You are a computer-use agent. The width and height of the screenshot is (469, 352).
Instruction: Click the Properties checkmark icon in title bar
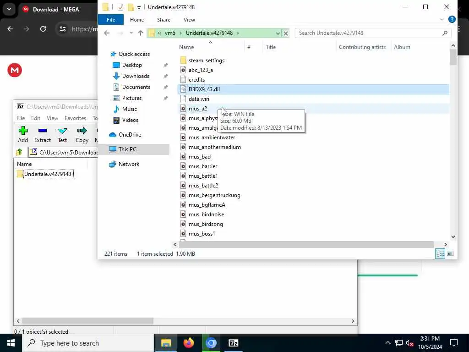coord(120,7)
